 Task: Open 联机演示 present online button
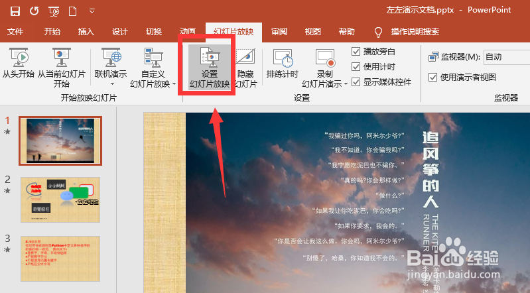click(x=111, y=63)
